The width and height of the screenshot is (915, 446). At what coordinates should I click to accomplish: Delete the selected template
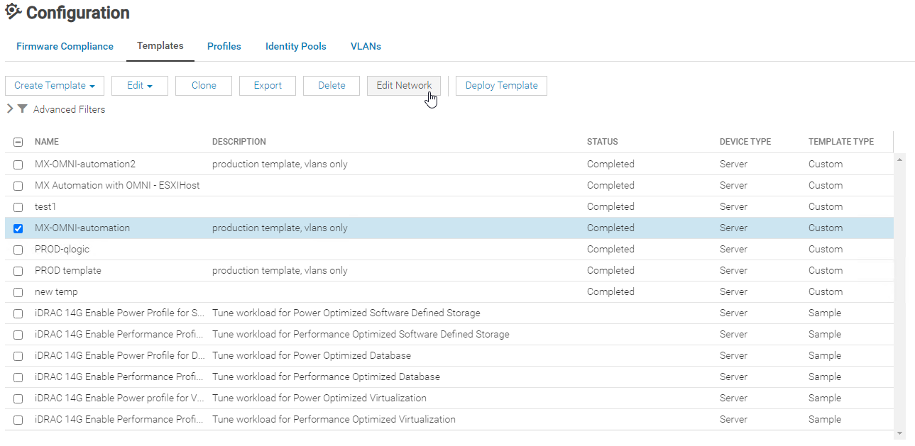(332, 86)
